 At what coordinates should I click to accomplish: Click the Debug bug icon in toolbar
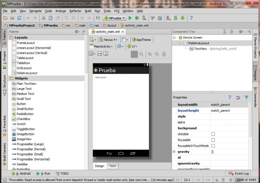pos(137,18)
